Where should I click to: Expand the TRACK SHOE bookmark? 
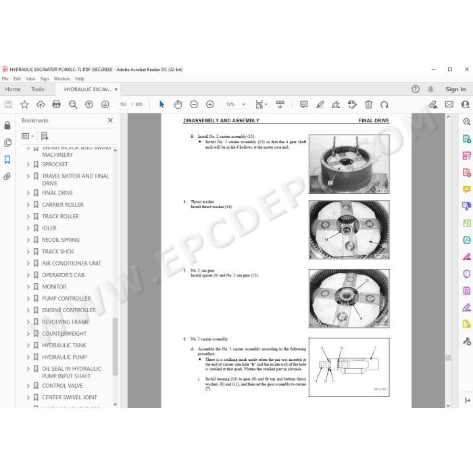tap(28, 251)
